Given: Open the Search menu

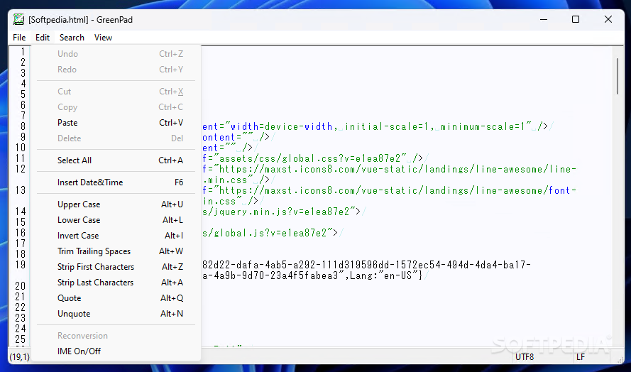Looking at the screenshot, I should [x=72, y=38].
